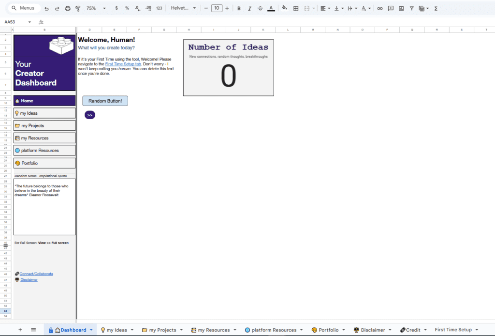This screenshot has width=495, height=336.
Task: Open text rotation dropdown
Action: 366,9
